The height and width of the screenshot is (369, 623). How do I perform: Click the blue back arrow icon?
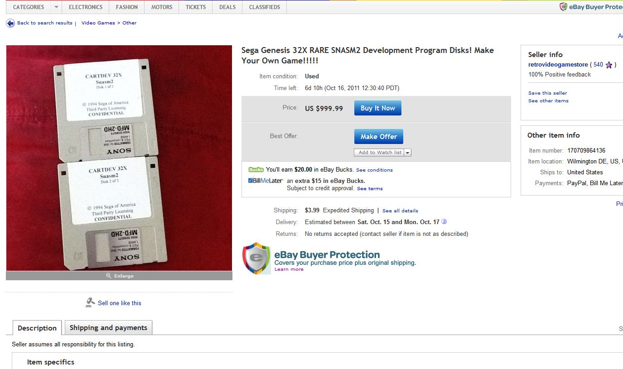coord(10,23)
